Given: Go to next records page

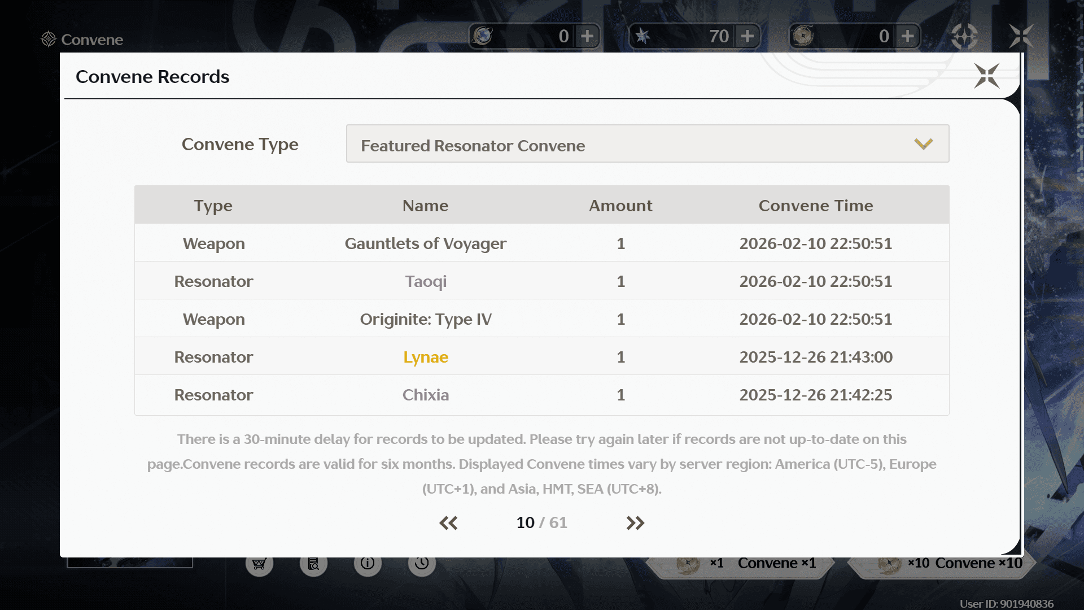Looking at the screenshot, I should click(x=635, y=523).
